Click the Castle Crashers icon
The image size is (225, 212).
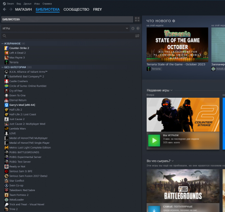tap(6, 81)
